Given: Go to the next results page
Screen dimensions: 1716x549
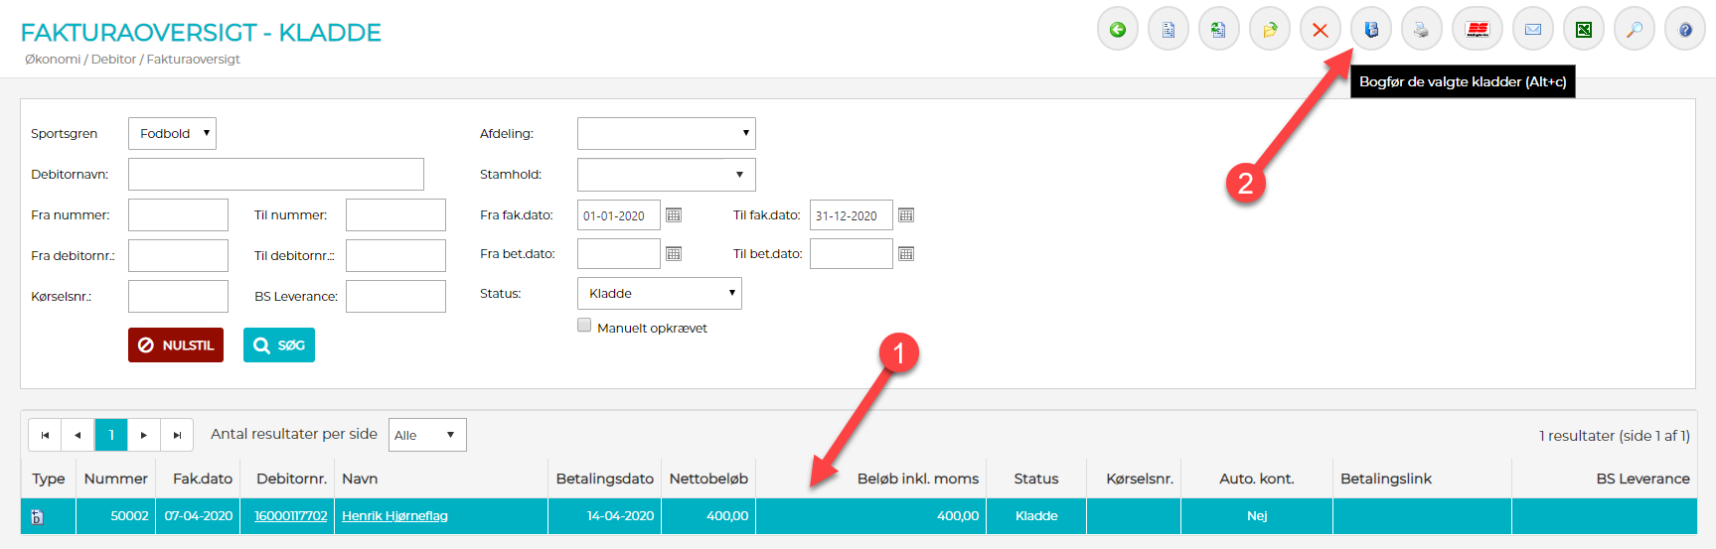Looking at the screenshot, I should pos(144,435).
